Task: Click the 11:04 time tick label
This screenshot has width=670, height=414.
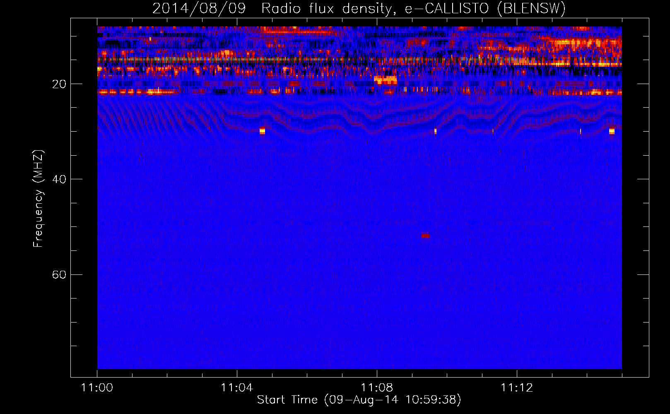Action: click(237, 388)
